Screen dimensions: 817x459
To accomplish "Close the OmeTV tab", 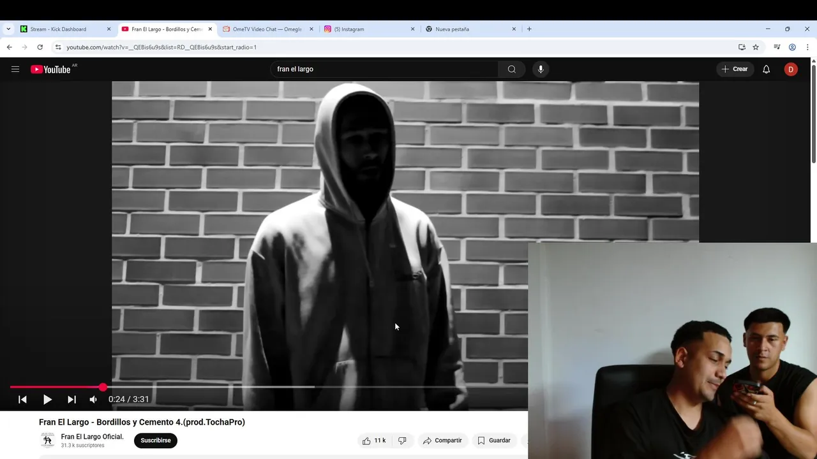I will pyautogui.click(x=311, y=29).
